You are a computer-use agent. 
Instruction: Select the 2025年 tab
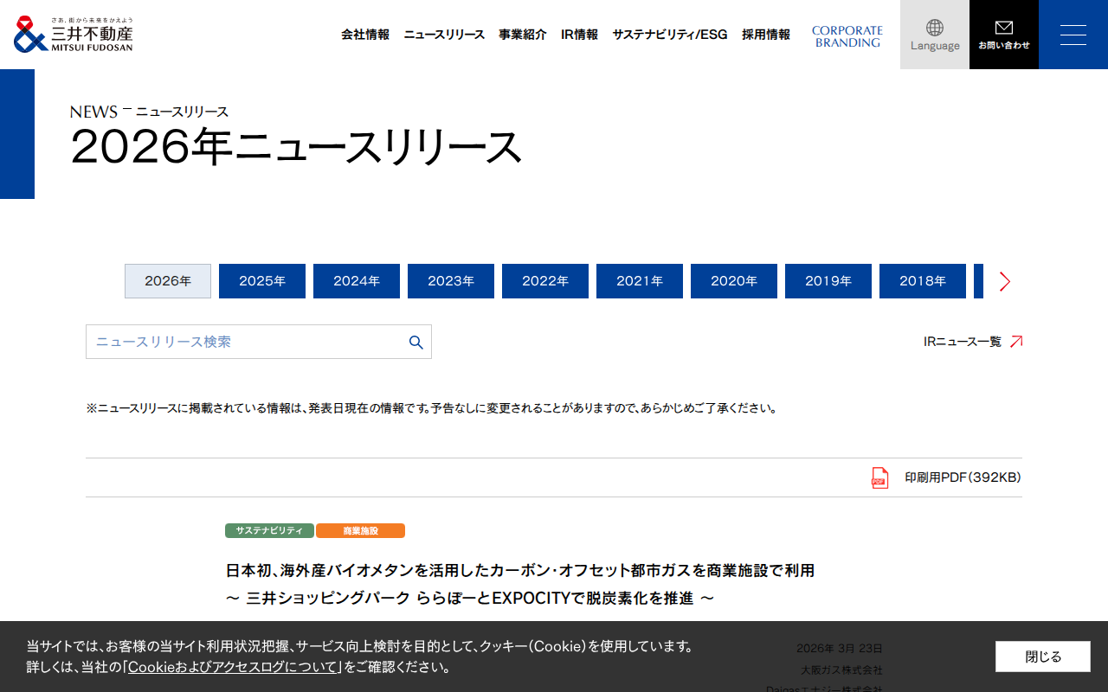coord(262,281)
